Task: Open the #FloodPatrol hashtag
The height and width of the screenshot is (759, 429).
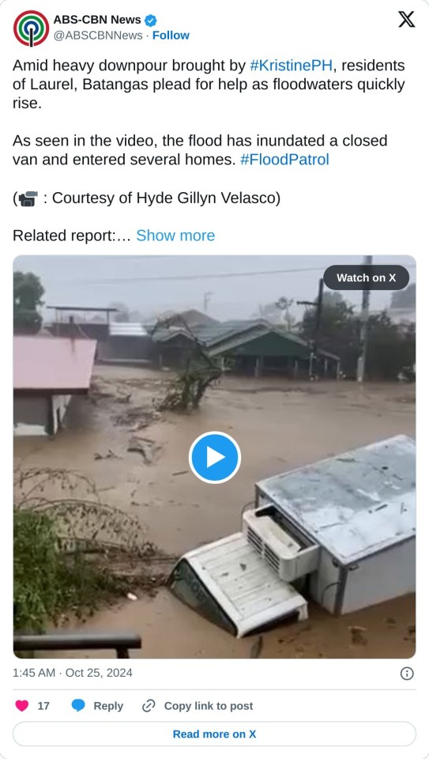Action: coord(284,160)
